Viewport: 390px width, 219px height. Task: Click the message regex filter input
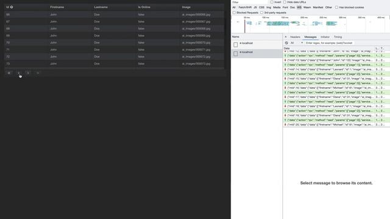coord(330,43)
